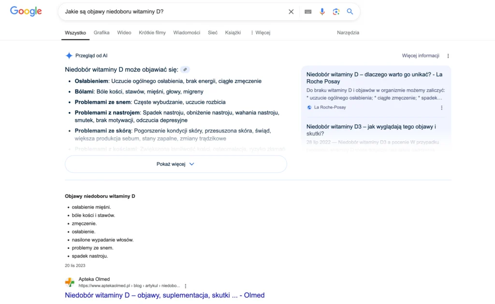
Task: Click the 'Osłabieniem' bullet text
Action: click(168, 81)
